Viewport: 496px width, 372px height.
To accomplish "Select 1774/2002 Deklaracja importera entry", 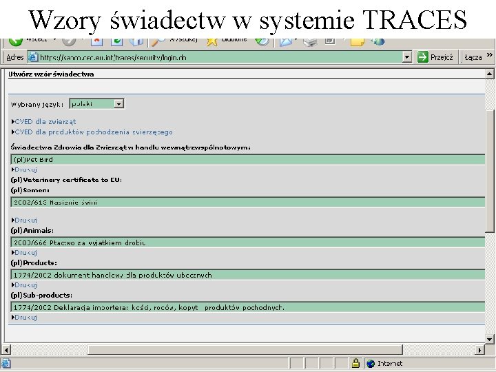I will point(248,307).
